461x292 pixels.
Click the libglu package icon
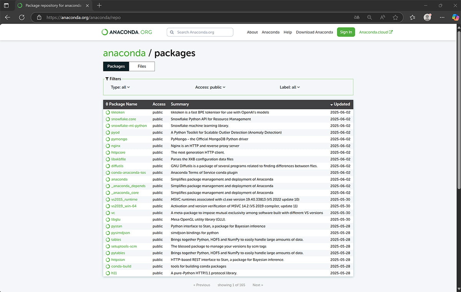108,219
